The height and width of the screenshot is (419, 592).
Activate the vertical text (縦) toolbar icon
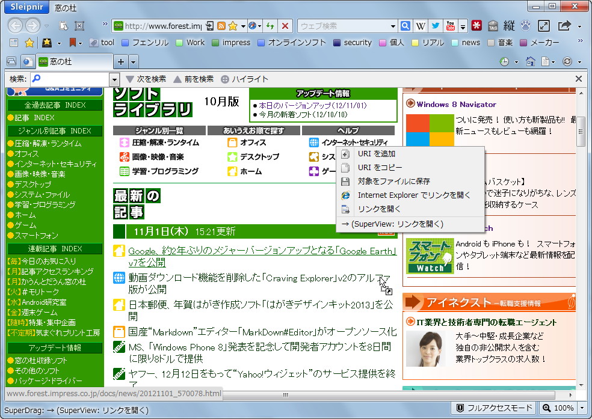tap(508, 26)
